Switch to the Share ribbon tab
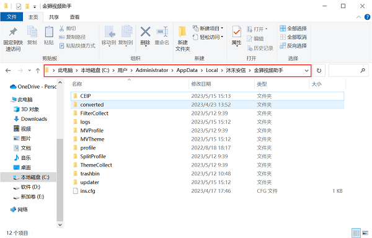 tap(54, 17)
